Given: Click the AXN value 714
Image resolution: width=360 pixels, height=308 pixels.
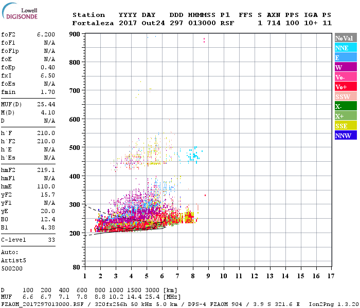Looking at the screenshot, I should 274,23.
